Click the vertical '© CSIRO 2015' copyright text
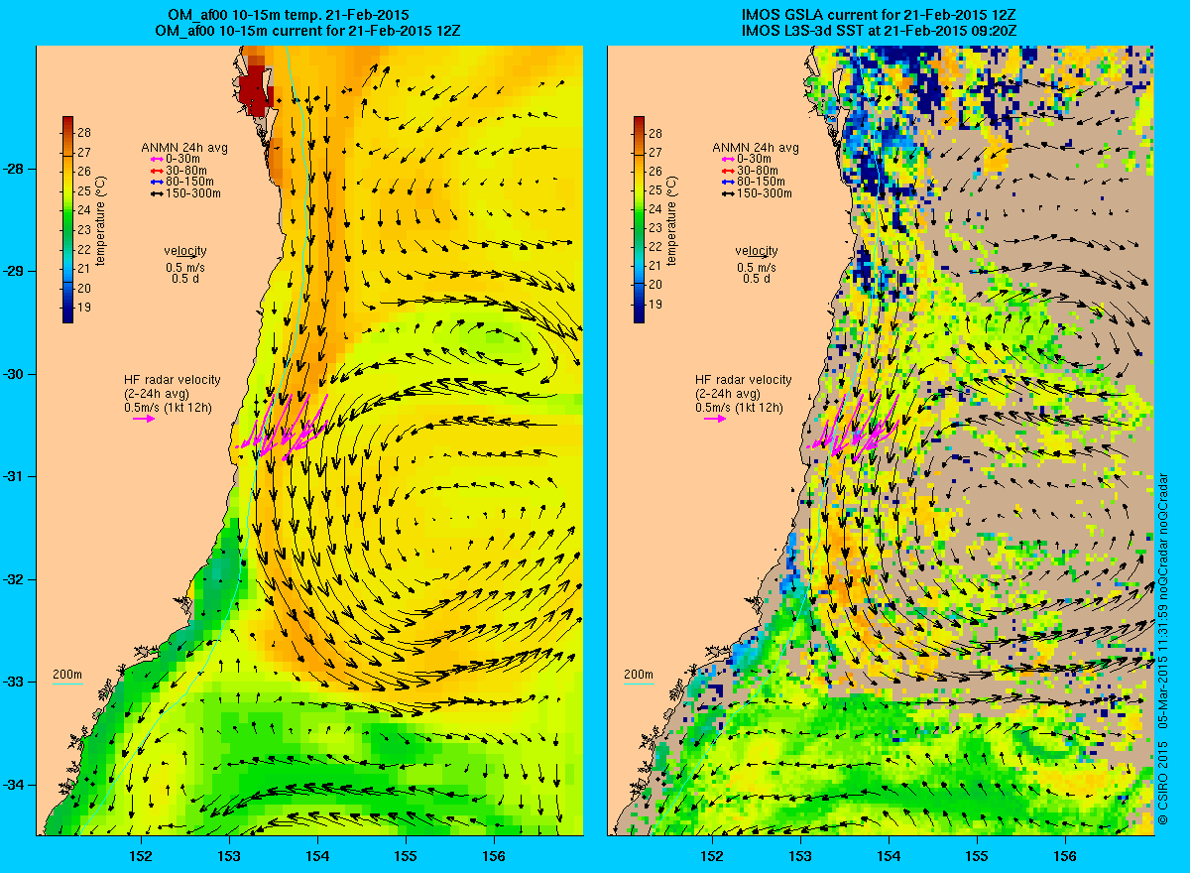This screenshot has width=1190, height=873. click(1162, 785)
